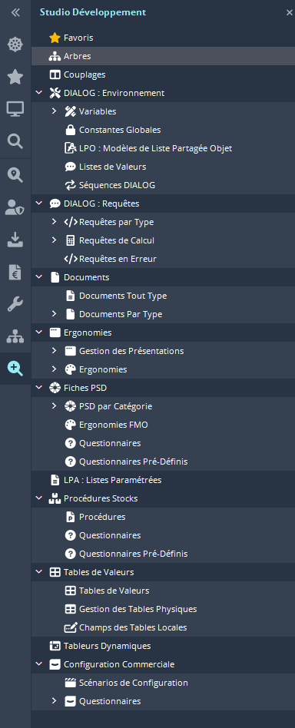Expand the PSD par Catégorie node
The width and height of the screenshot is (295, 728).
point(54,406)
